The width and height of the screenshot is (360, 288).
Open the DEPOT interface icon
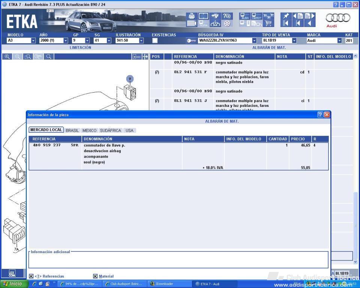256,16
